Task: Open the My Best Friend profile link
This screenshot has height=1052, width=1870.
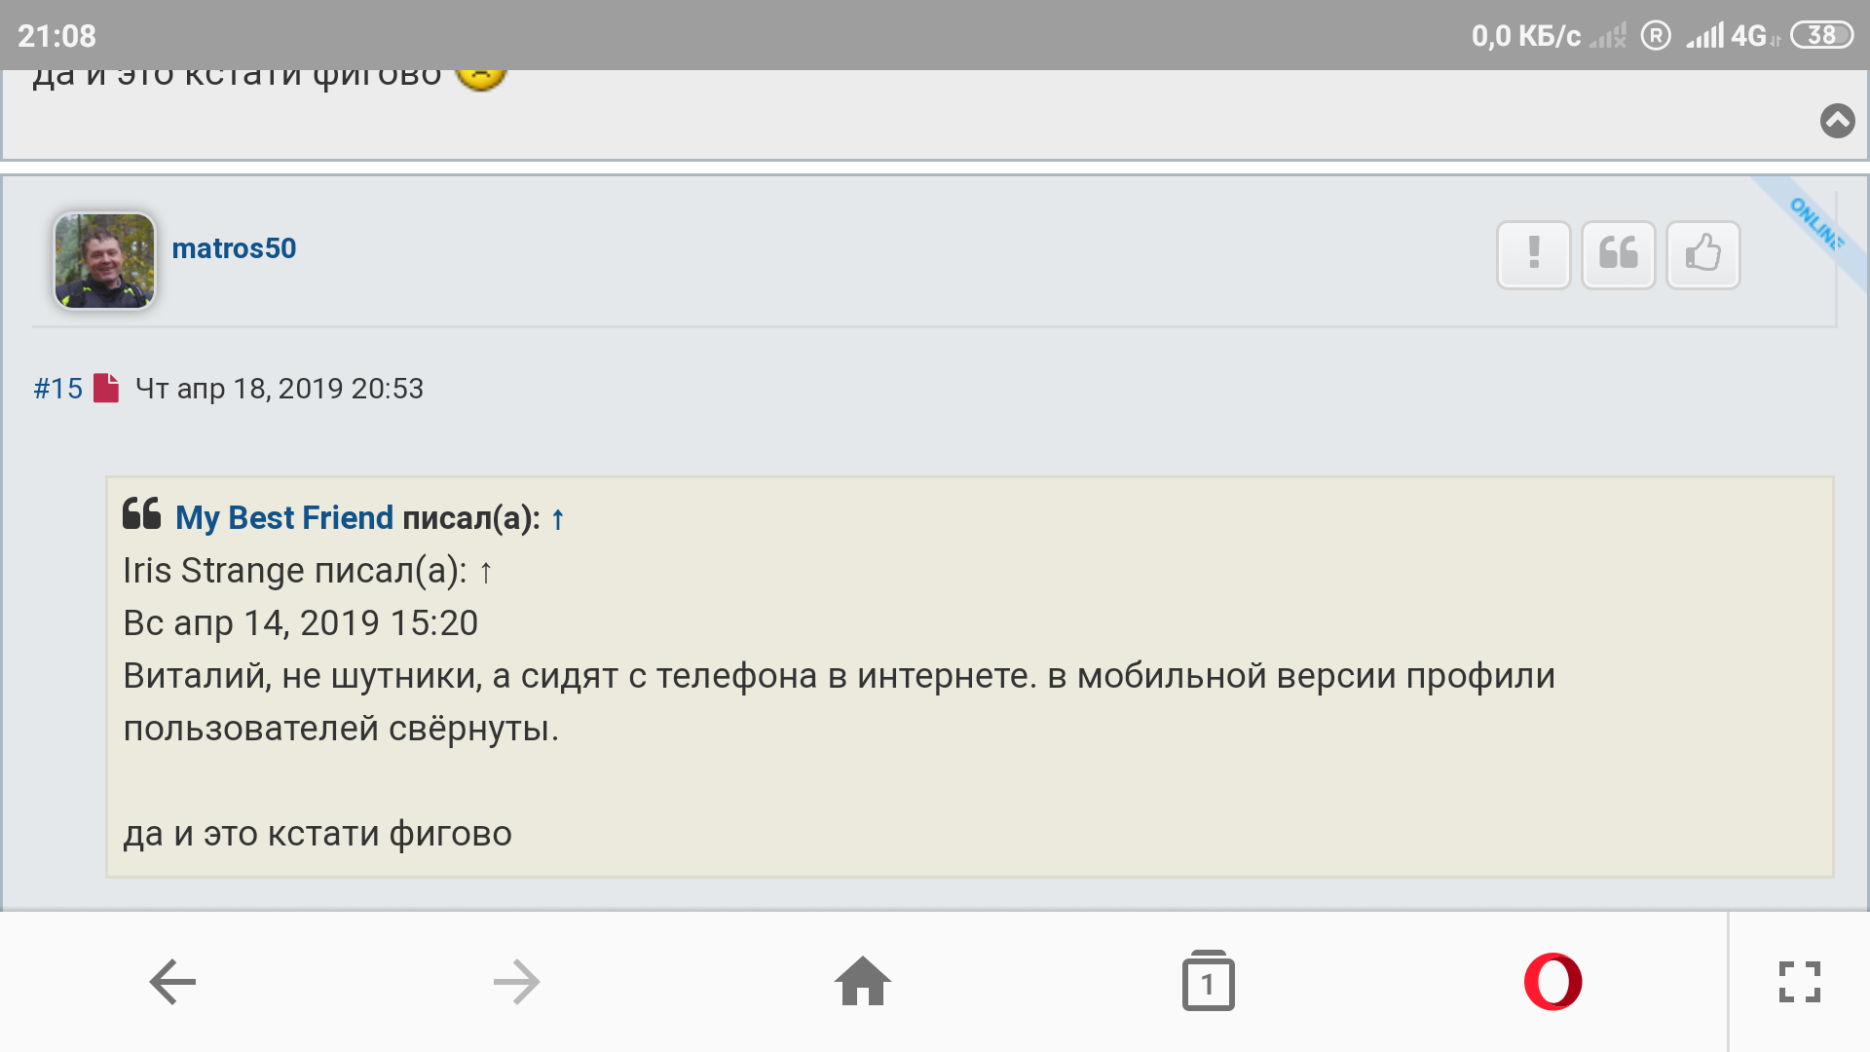Action: click(x=283, y=517)
